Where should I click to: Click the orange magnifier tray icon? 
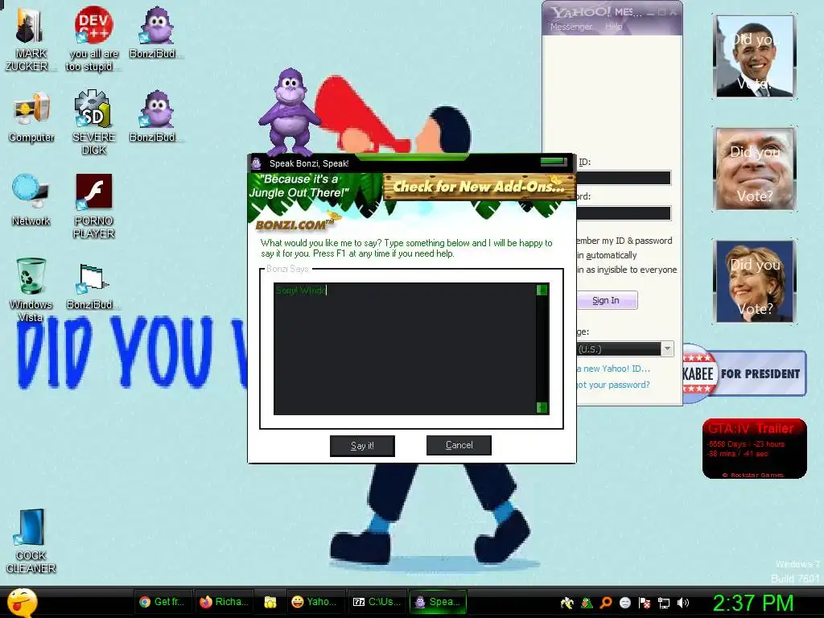(x=605, y=603)
